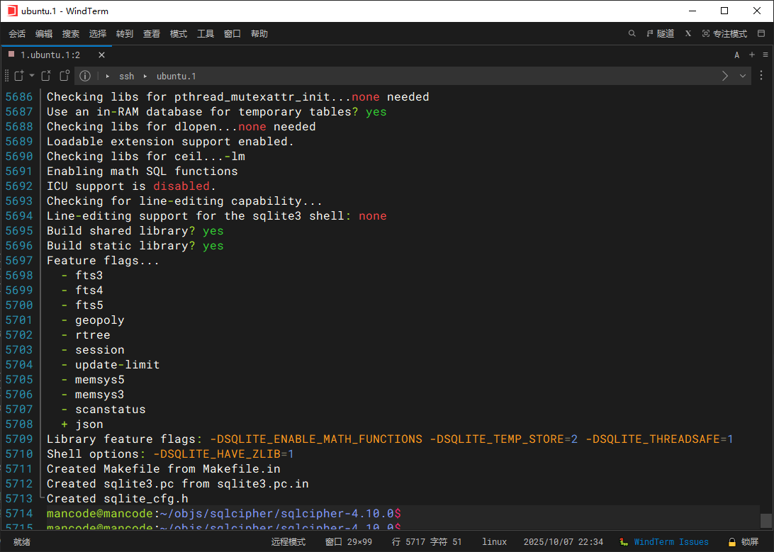Screen dimensions: 774x552
Task: Click the search magnifier icon in menu bar
Action: click(632, 33)
